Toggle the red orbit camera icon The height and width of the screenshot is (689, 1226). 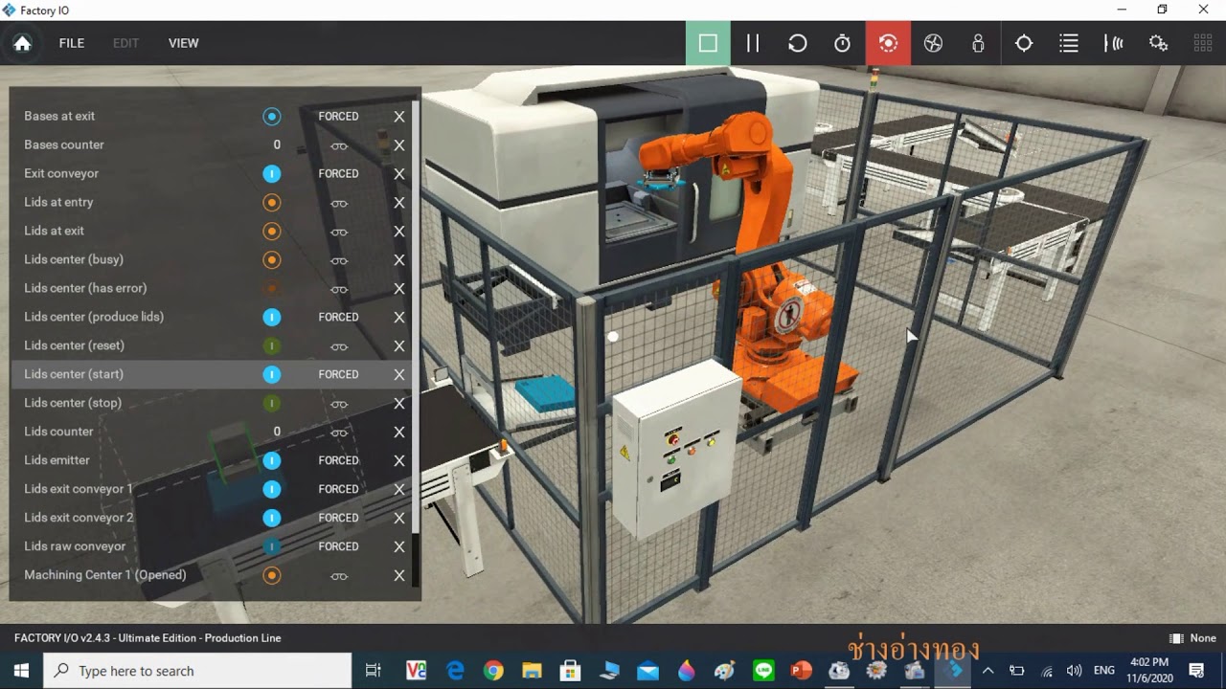[x=888, y=43]
